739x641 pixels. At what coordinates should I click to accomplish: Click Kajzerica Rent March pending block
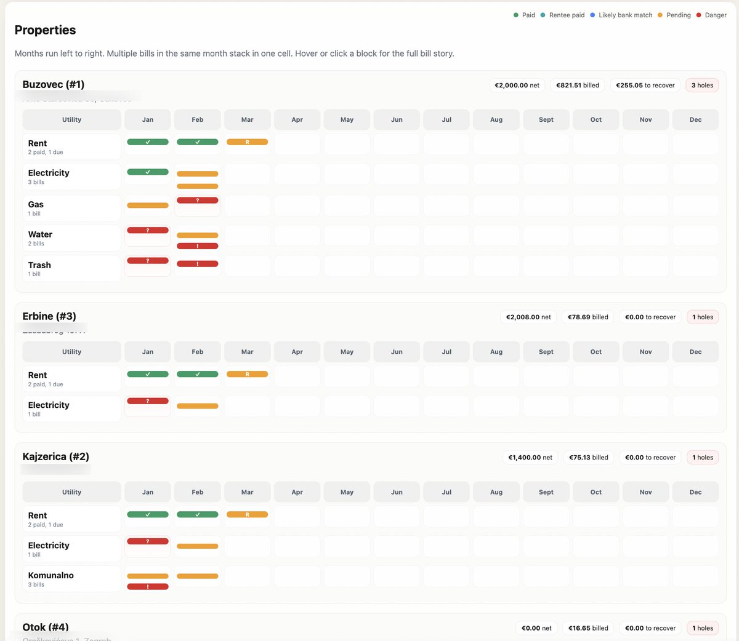[x=247, y=514]
